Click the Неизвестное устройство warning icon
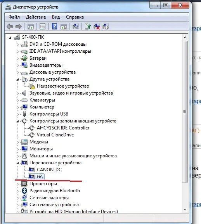The image size is (201, 224). coord(32,86)
